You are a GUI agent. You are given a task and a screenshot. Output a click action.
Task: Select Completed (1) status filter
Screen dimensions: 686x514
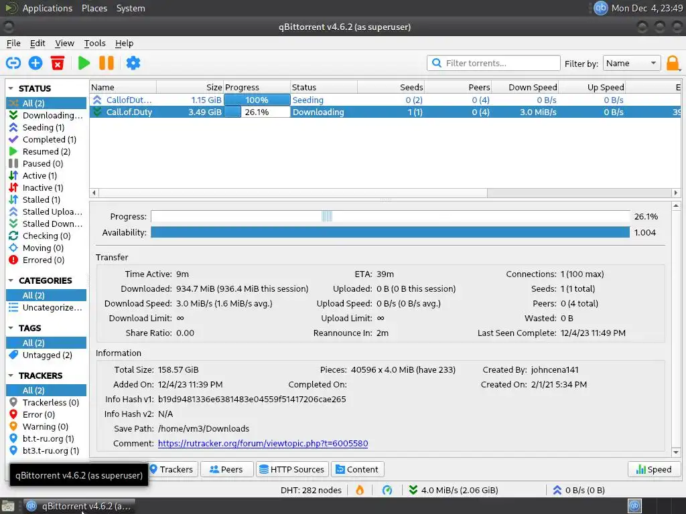point(46,139)
